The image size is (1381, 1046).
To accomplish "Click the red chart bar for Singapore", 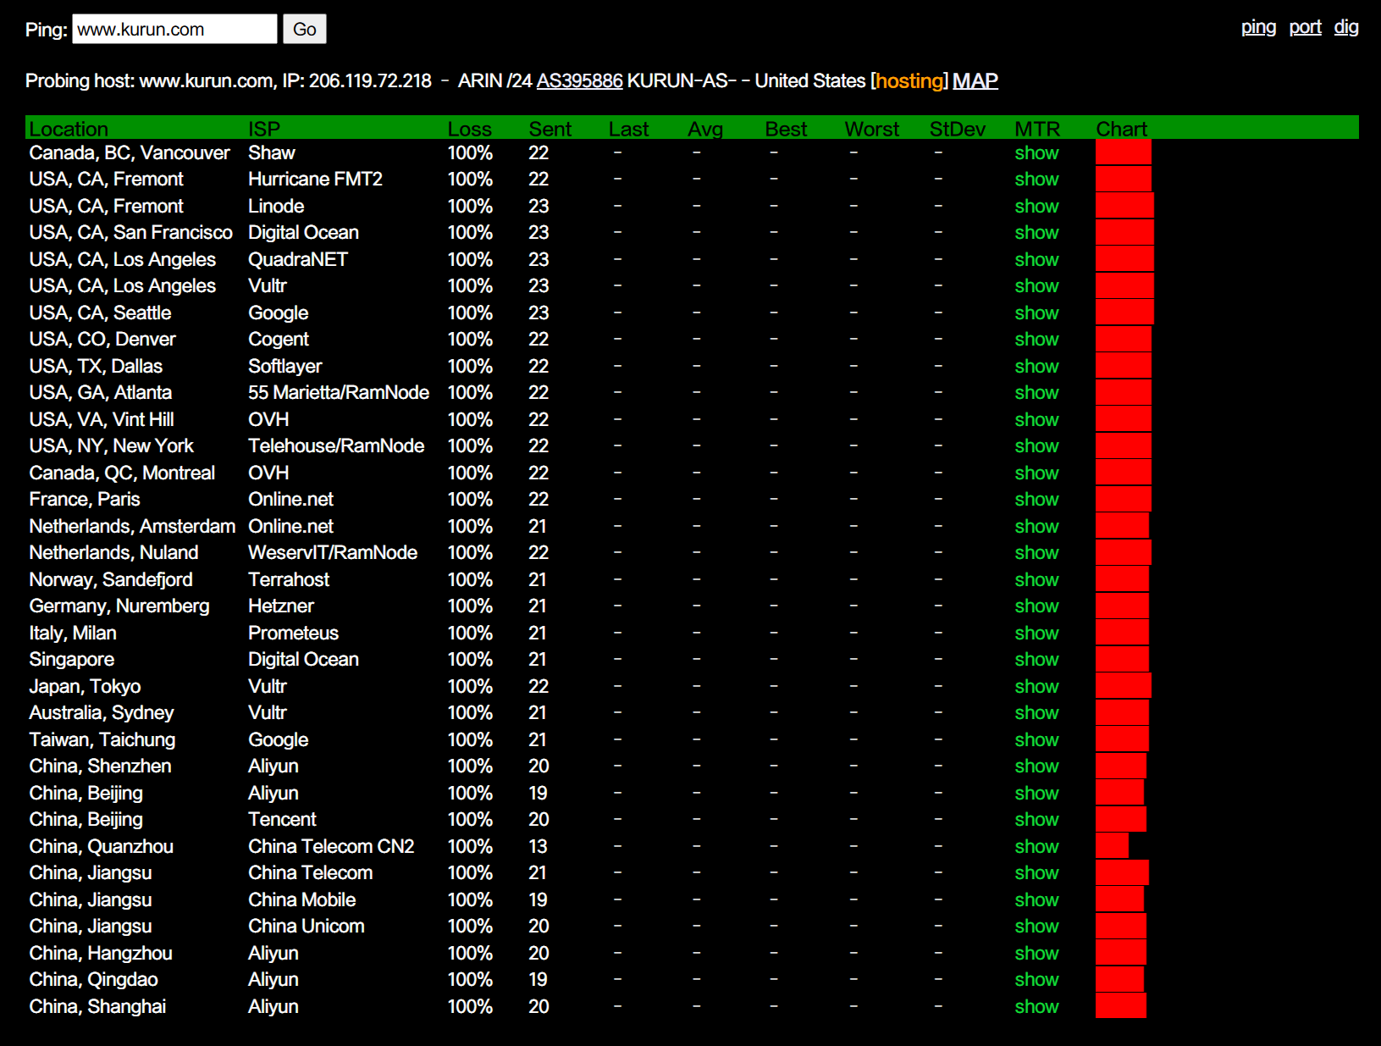I will tap(1122, 660).
